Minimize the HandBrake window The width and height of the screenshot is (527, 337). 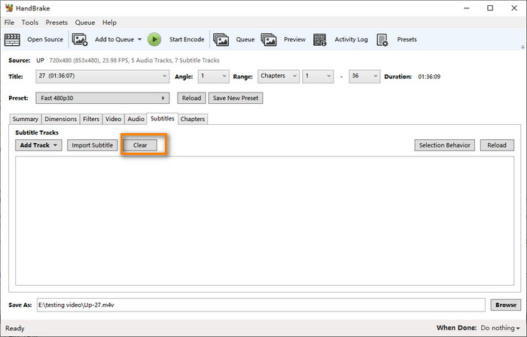pos(466,8)
